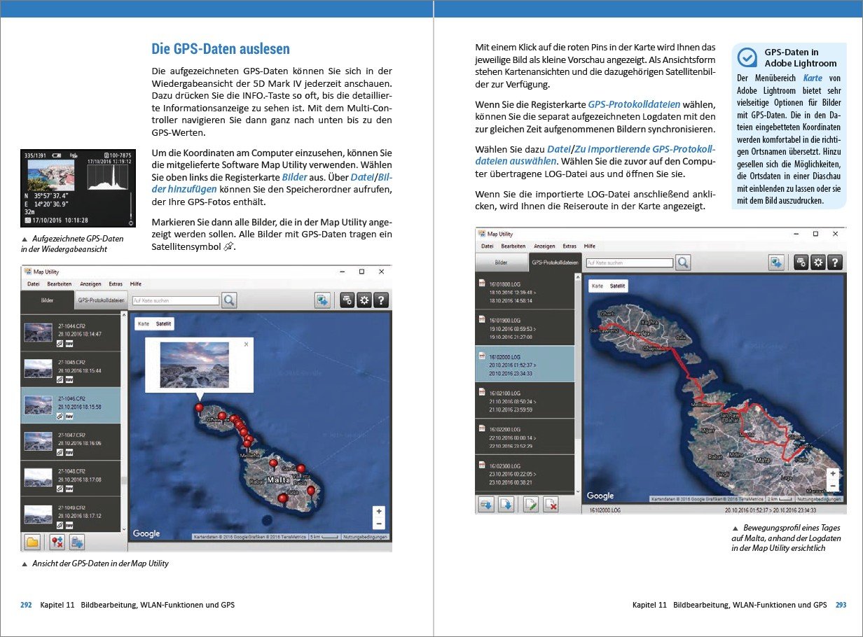Click the satellite symbol under 27-1044.CR2
This screenshot has width=863, height=637.
coord(61,343)
